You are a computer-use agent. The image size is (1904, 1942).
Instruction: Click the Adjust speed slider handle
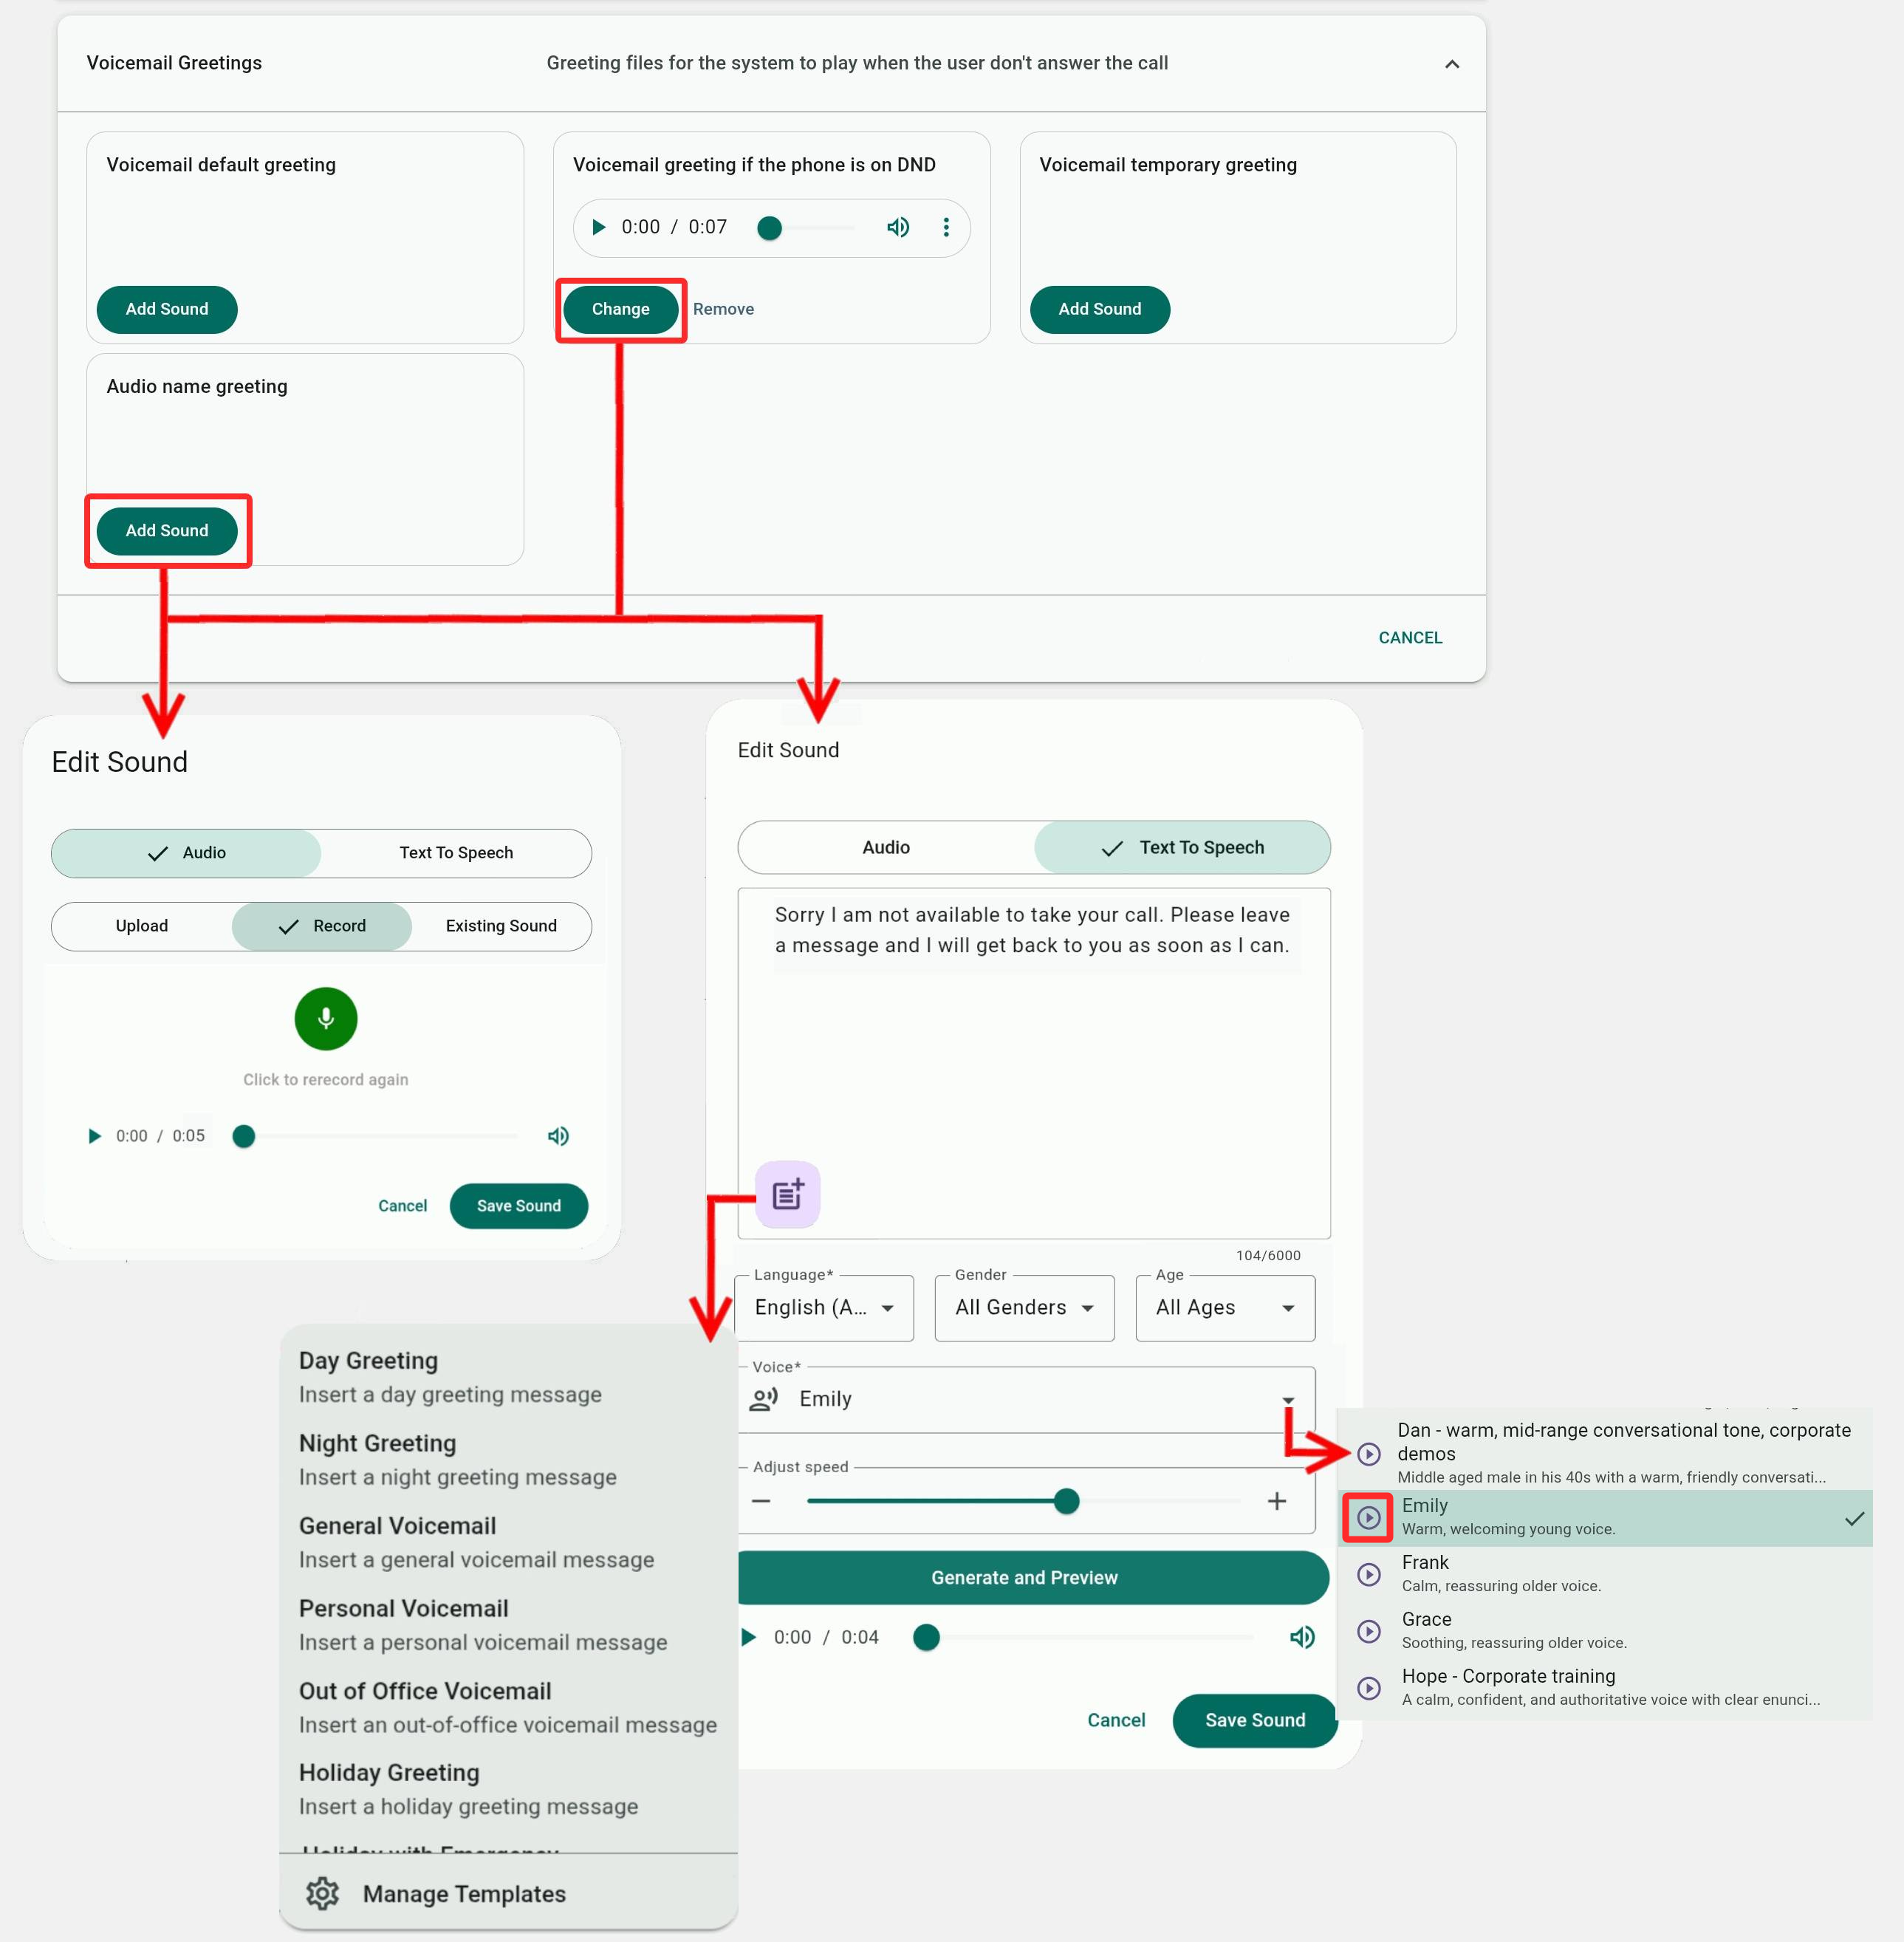pos(1066,1501)
